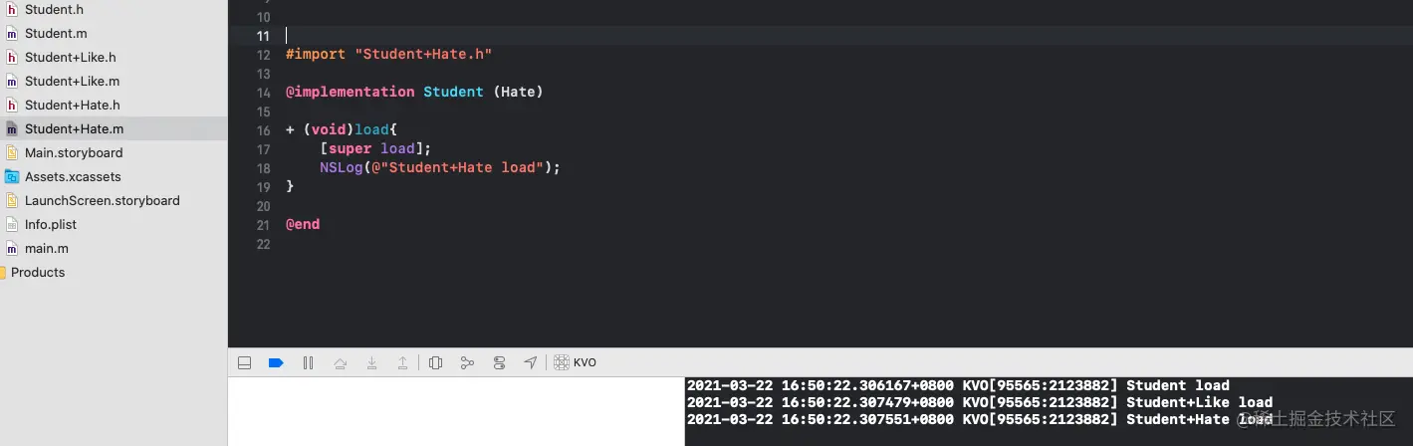This screenshot has width=1413, height=446.
Task: Click the "Student load" console log line
Action: tap(958, 385)
